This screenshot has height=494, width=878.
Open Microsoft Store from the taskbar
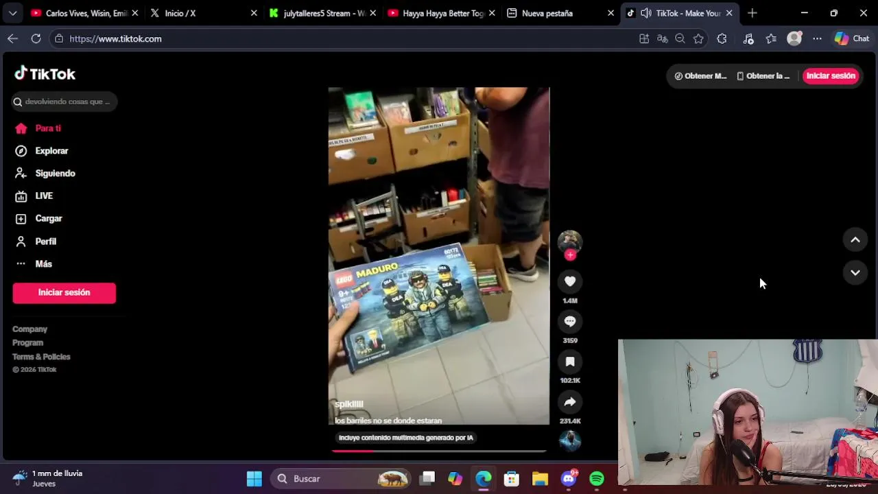(x=512, y=479)
